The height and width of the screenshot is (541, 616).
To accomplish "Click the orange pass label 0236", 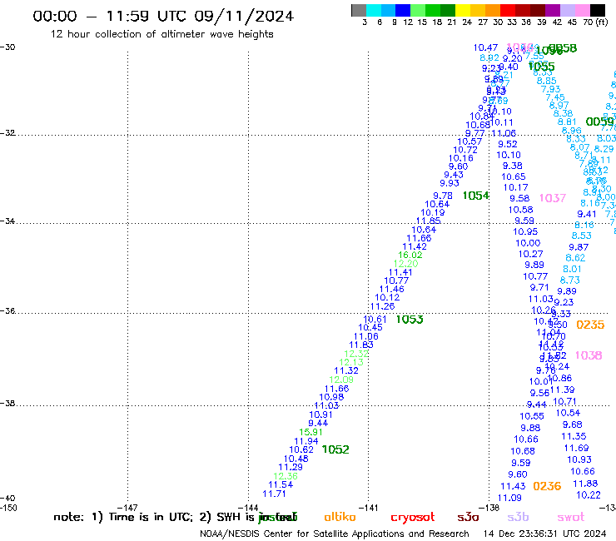I will [x=547, y=486].
